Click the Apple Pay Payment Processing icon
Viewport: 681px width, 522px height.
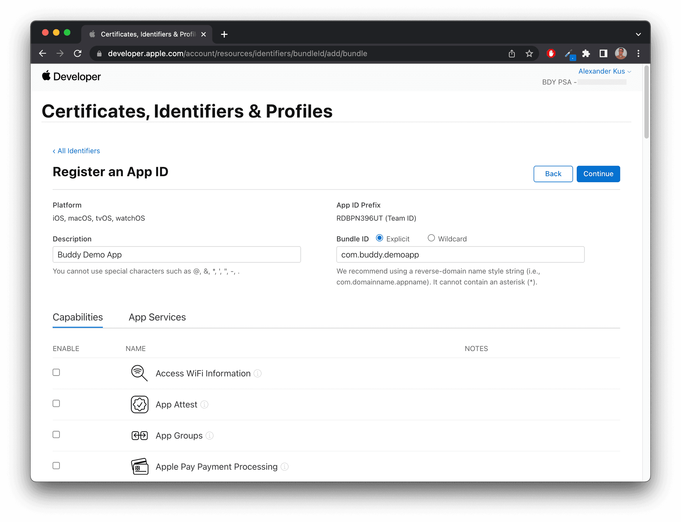pyautogui.click(x=139, y=467)
